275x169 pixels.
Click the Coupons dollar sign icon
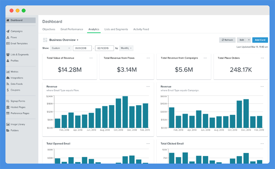tap(8, 90)
